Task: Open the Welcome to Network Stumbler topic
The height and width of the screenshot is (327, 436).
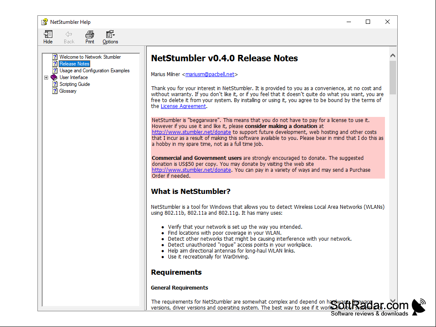Action: 90,57
